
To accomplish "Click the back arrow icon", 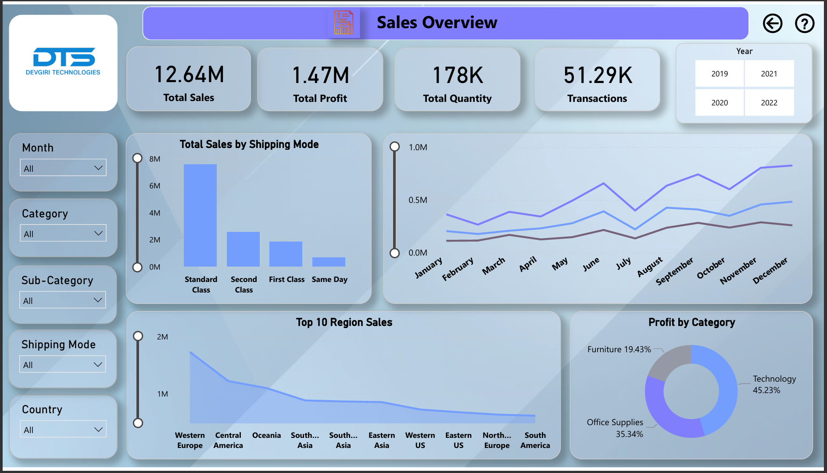I will [x=772, y=23].
